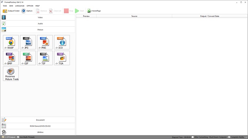This screenshot has height=139, width=248.
Task: Click the red Stop button
Action: [x=69, y=11]
